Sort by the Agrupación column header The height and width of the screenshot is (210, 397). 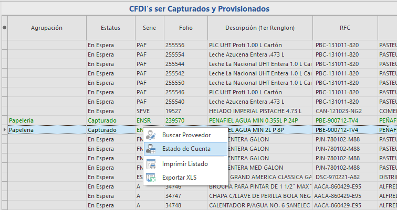tap(47, 28)
